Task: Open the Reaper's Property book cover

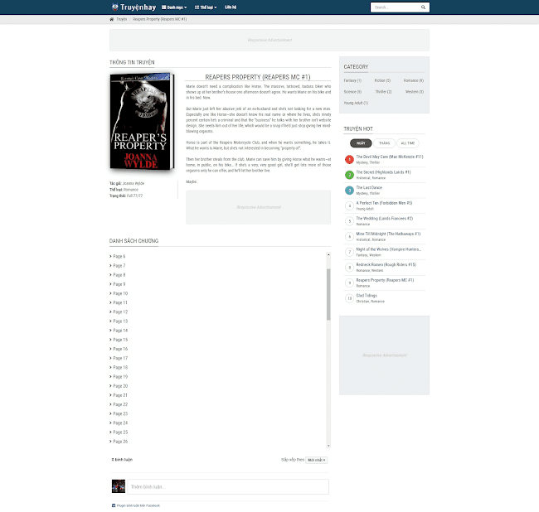Action: pos(142,121)
